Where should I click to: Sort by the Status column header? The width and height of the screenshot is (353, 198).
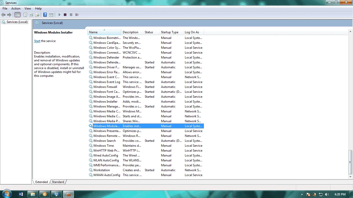(151, 32)
